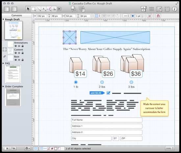Toggle the outline list sidebar icon
This screenshot has width=181, height=153.
(14, 9)
